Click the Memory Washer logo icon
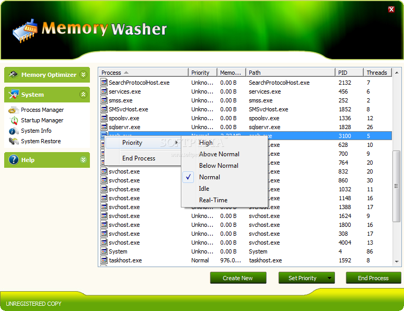Screen dimensions: 404x311 25,30
